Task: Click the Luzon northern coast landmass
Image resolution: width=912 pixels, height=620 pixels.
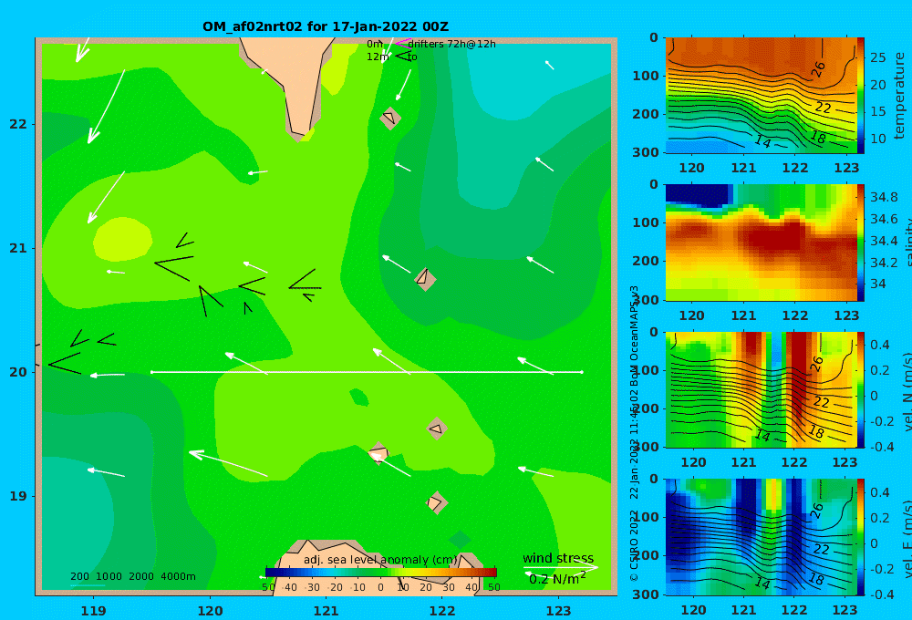Action: pos(377,567)
